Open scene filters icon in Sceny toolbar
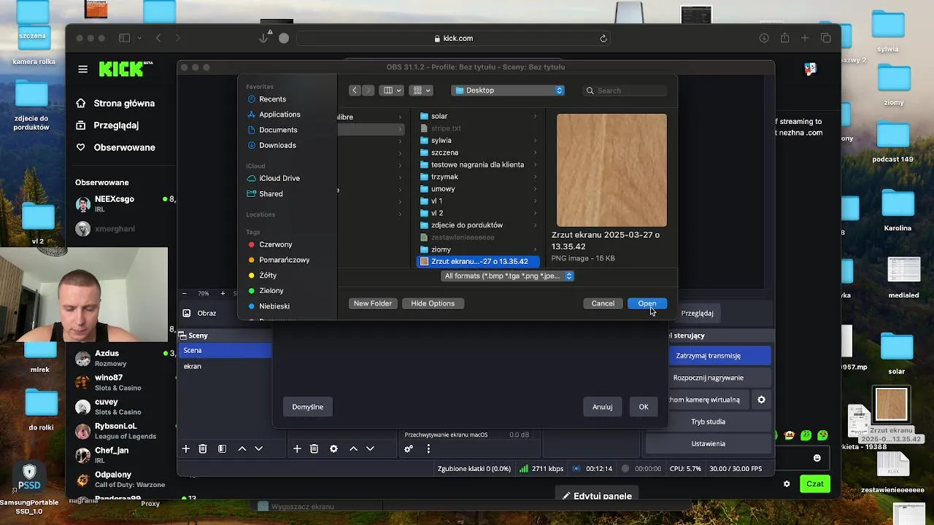This screenshot has width=934, height=525. point(223,449)
